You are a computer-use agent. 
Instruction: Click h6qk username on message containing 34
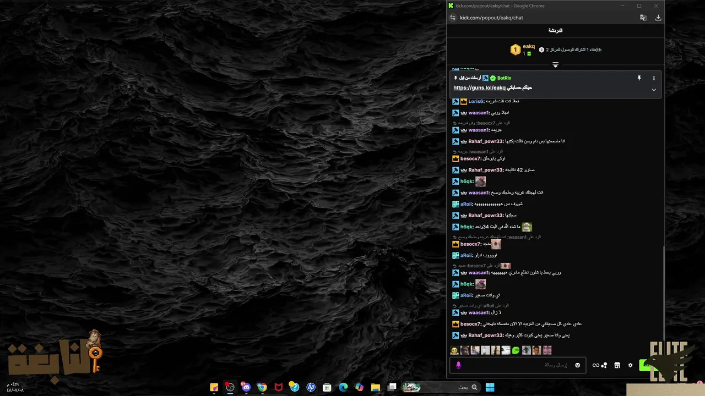click(467, 227)
